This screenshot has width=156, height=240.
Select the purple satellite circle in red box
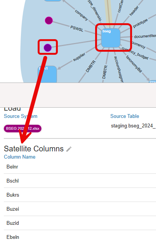[x=48, y=48]
